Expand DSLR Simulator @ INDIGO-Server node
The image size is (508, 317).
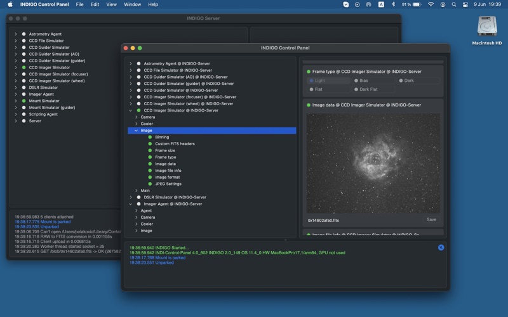click(131, 197)
